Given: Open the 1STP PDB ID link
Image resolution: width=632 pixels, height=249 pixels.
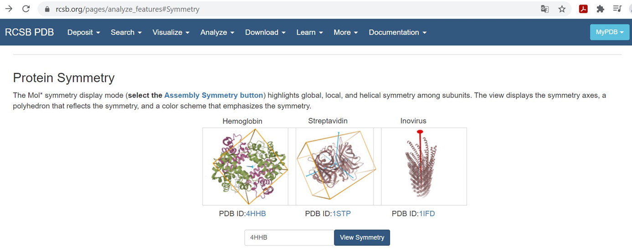Looking at the screenshot, I should [341, 213].
